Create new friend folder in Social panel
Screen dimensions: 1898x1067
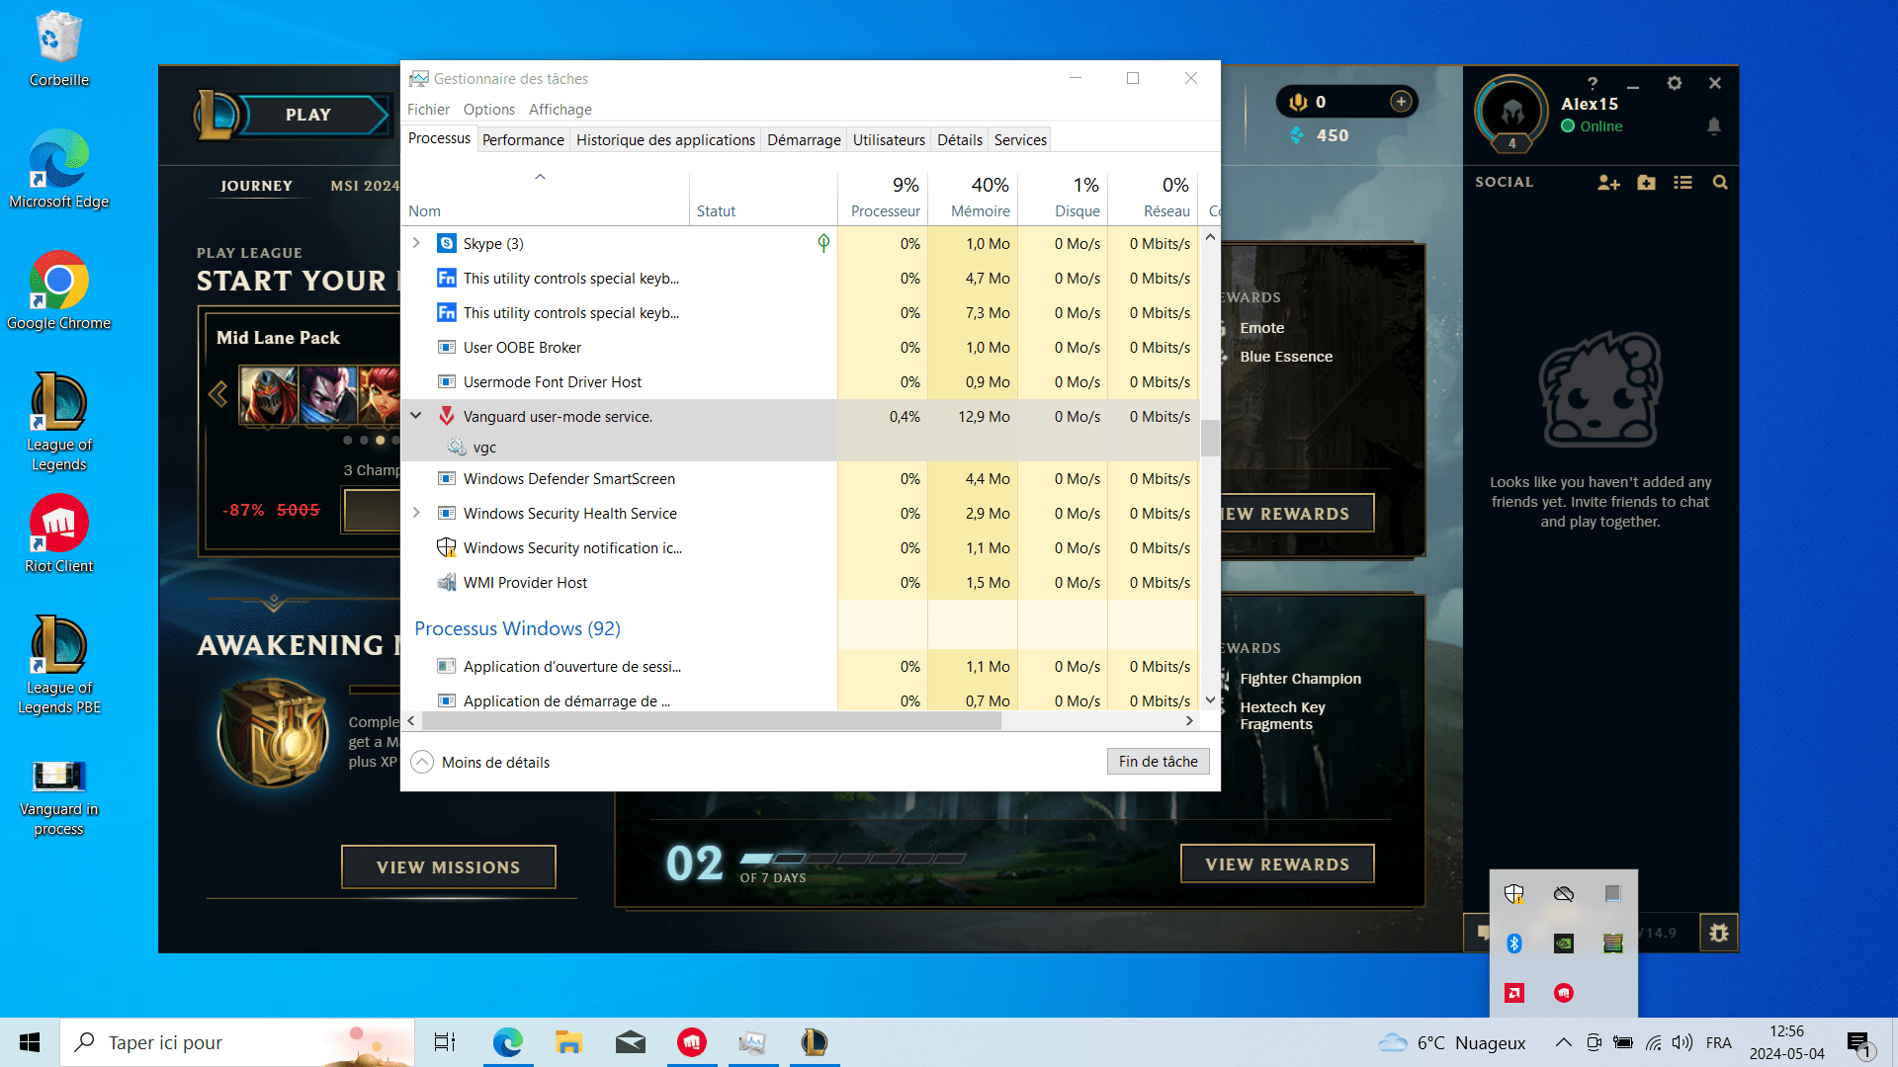(1646, 183)
